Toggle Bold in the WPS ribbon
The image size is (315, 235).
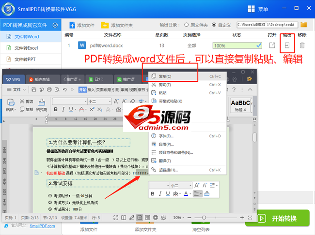pos(56,109)
